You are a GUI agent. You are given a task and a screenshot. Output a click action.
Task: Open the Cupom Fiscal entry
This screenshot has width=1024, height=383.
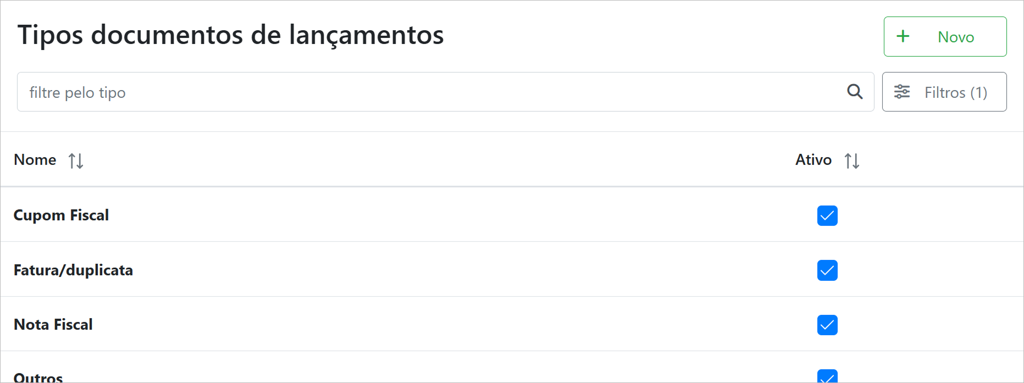click(61, 215)
